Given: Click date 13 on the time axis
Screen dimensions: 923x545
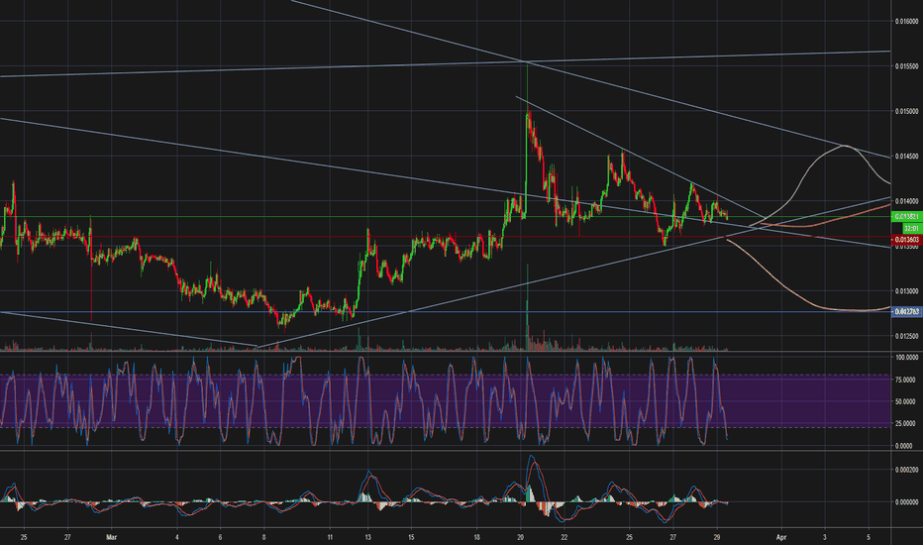Looking at the screenshot, I should pos(367,537).
